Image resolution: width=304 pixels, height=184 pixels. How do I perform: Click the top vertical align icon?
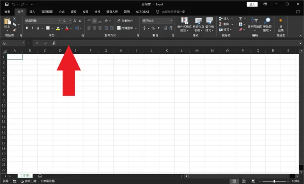(x=89, y=21)
